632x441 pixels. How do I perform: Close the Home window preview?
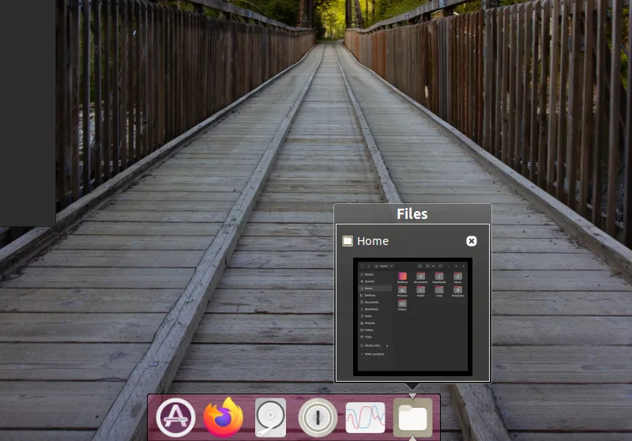click(471, 241)
